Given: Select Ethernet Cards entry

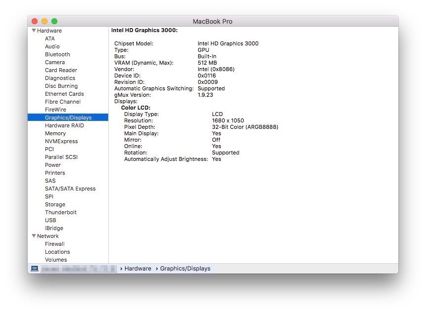Looking at the screenshot, I should (x=64, y=94).
